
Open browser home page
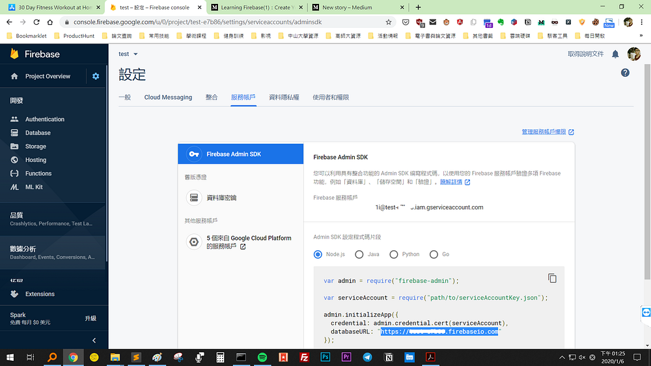pos(50,22)
